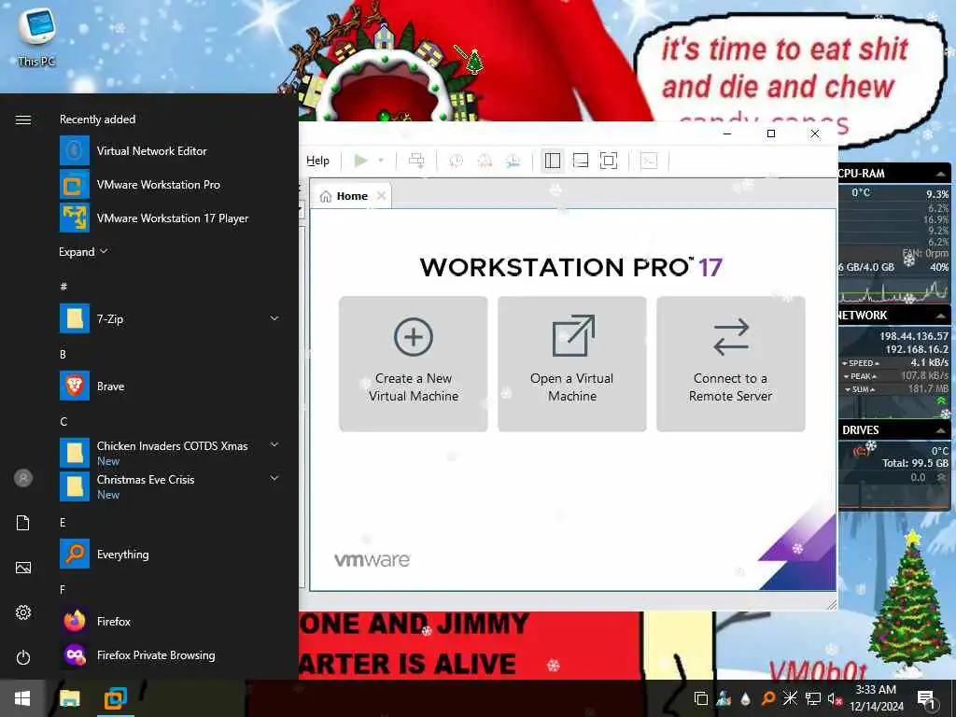
Task: Click IP address 198.44.136.57
Action: (x=913, y=336)
